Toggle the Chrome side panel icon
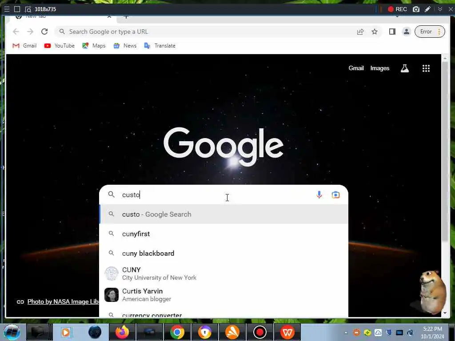 pos(392,32)
